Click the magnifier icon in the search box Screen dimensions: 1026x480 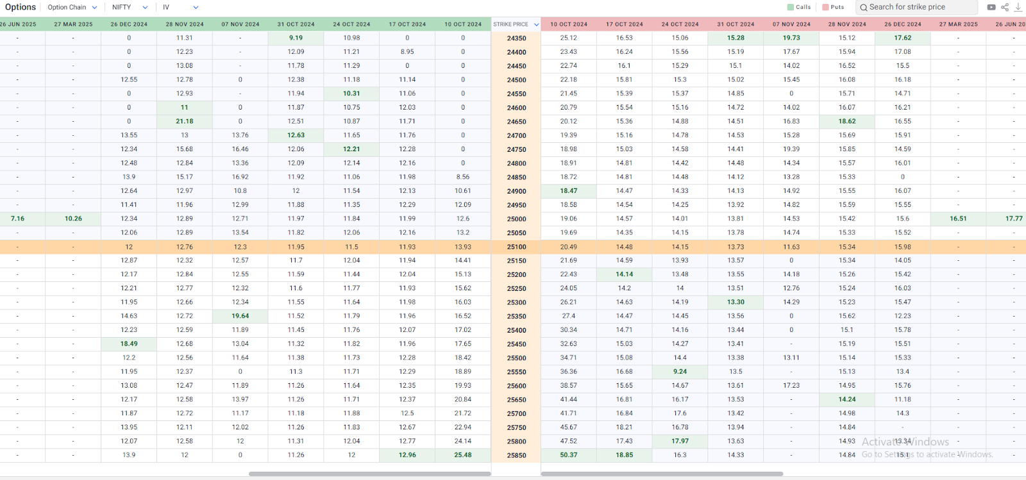pos(864,8)
